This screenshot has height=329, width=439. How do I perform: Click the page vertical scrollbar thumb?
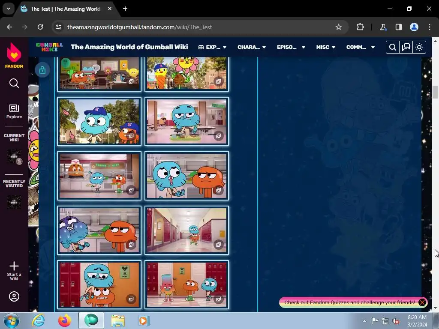pyautogui.click(x=435, y=92)
